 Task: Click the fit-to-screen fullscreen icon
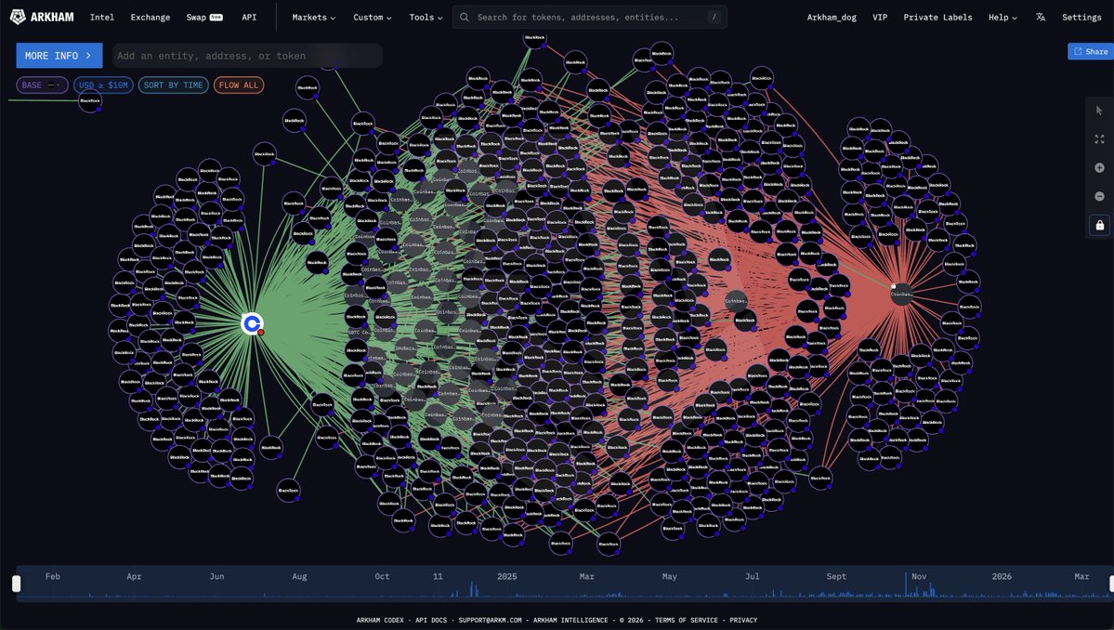click(1099, 139)
